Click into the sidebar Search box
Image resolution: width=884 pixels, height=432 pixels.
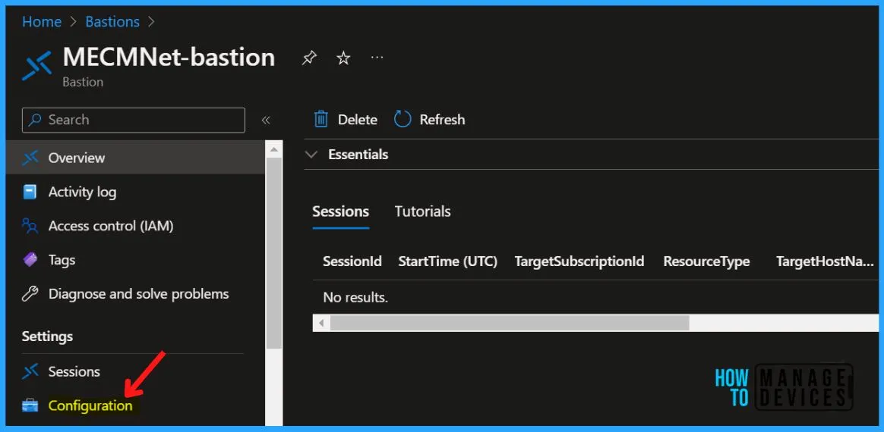pos(134,120)
